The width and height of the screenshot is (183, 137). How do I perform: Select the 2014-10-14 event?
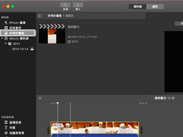click(x=20, y=49)
